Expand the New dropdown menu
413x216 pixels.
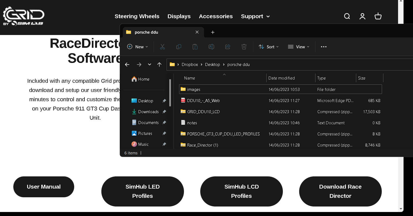pyautogui.click(x=138, y=47)
